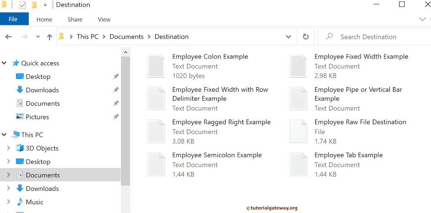Viewport: 431px width, 213px height.
Task: Click the Quick access star icon
Action: tap(16, 63)
